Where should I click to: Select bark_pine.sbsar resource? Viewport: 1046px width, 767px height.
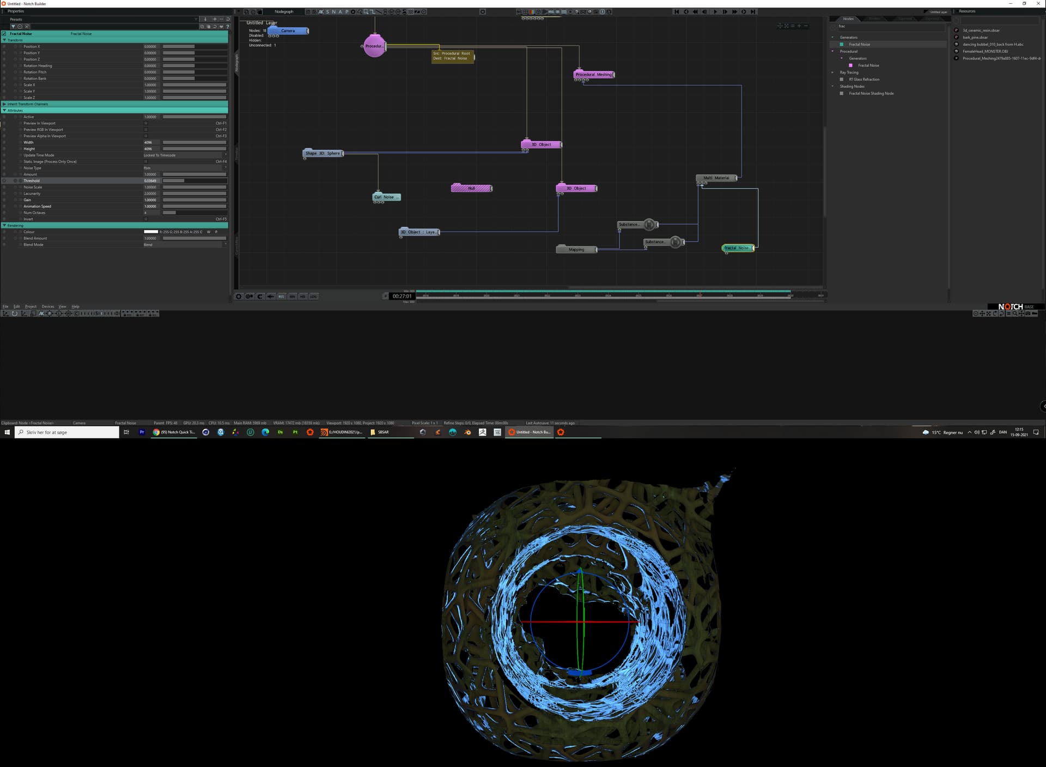tap(975, 37)
